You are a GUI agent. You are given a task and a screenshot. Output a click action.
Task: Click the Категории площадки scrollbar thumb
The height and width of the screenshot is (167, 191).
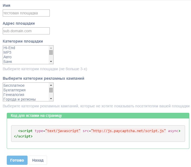click(x=51, y=53)
